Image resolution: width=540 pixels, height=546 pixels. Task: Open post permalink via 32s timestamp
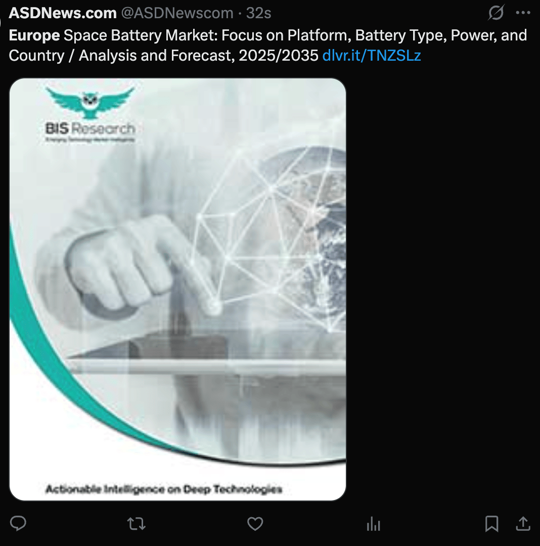(259, 13)
